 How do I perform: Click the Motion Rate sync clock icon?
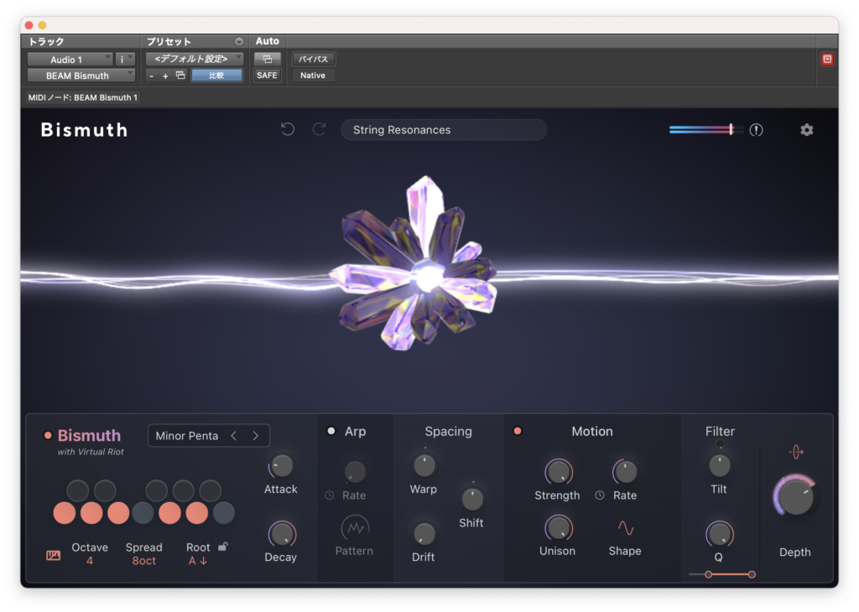(600, 495)
